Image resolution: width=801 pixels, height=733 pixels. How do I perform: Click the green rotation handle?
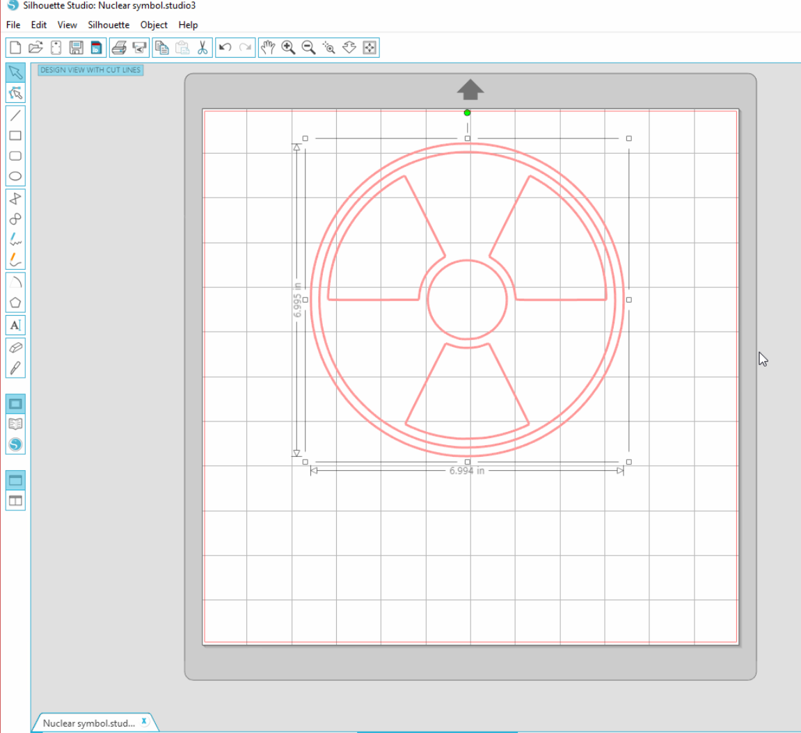pos(467,113)
